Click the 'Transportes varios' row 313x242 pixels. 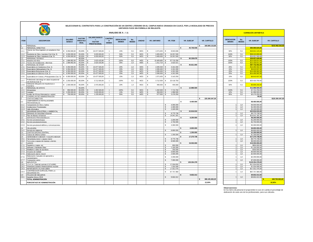click(33, 160)
